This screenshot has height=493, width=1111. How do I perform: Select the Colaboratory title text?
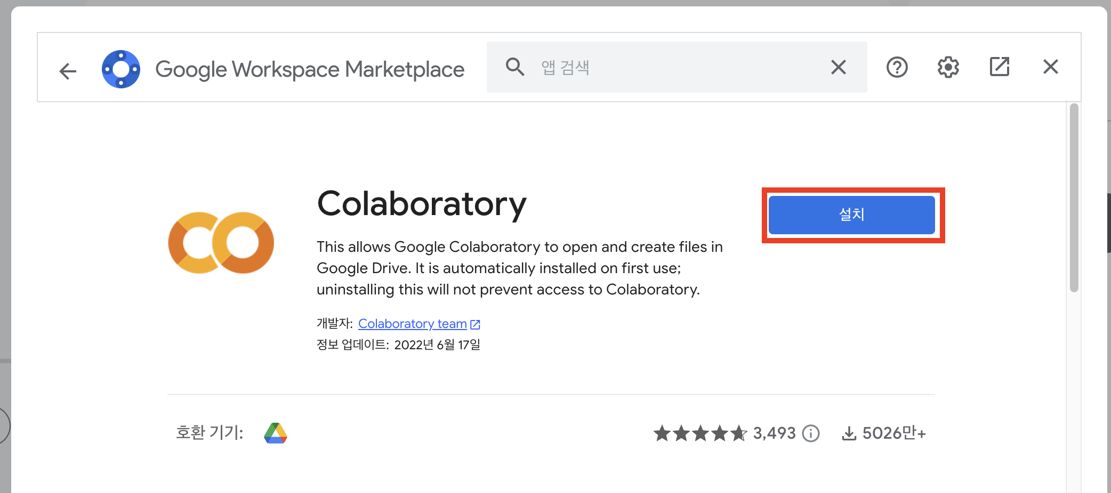click(422, 204)
